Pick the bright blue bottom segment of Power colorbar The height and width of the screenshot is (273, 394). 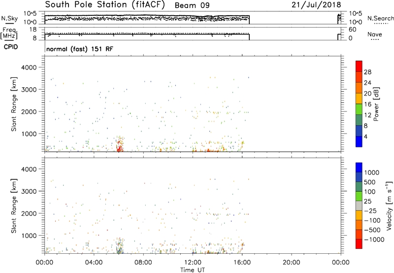click(359, 141)
